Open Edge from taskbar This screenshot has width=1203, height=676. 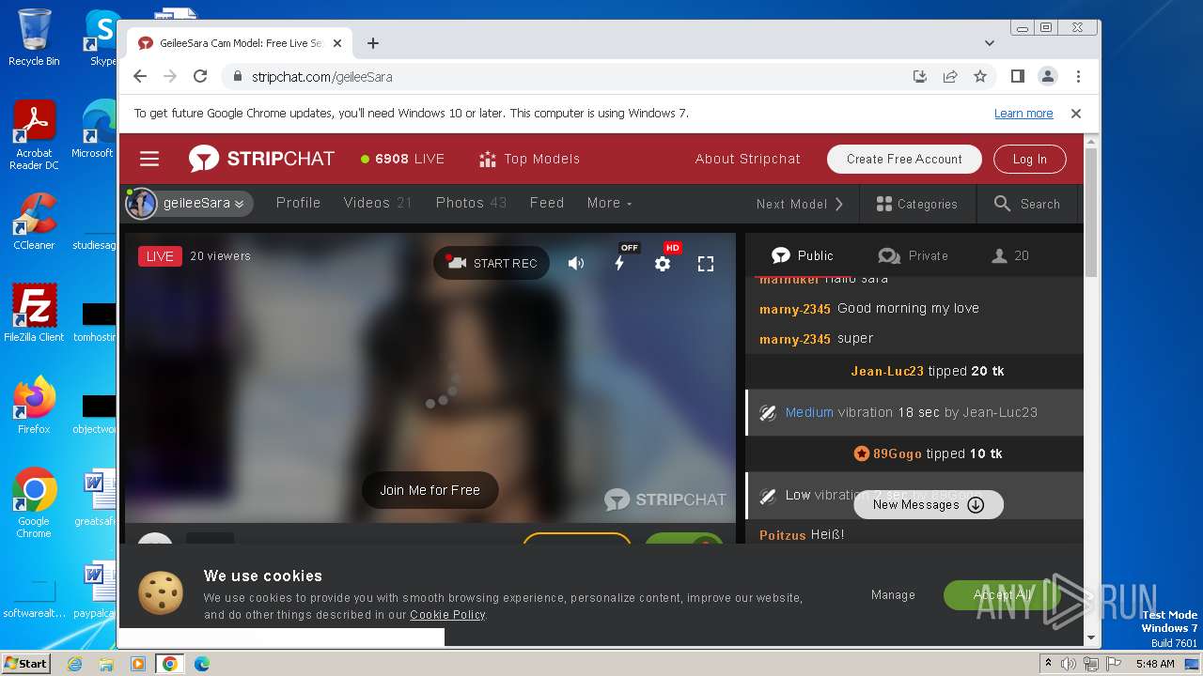coord(201,664)
